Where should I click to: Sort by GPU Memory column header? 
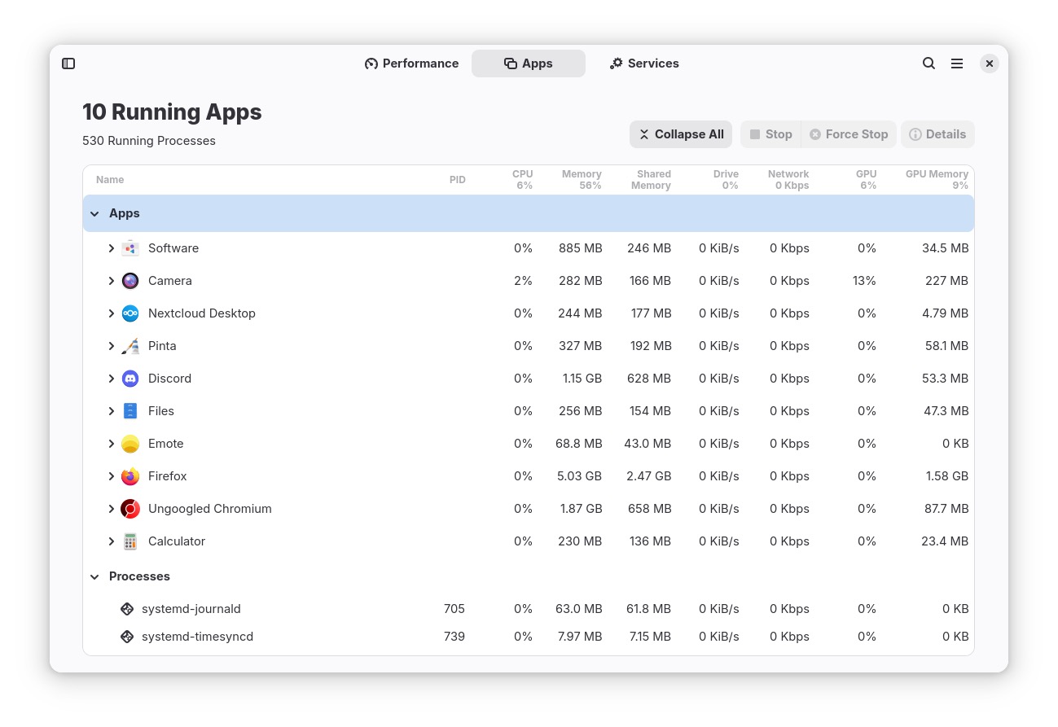point(937,180)
